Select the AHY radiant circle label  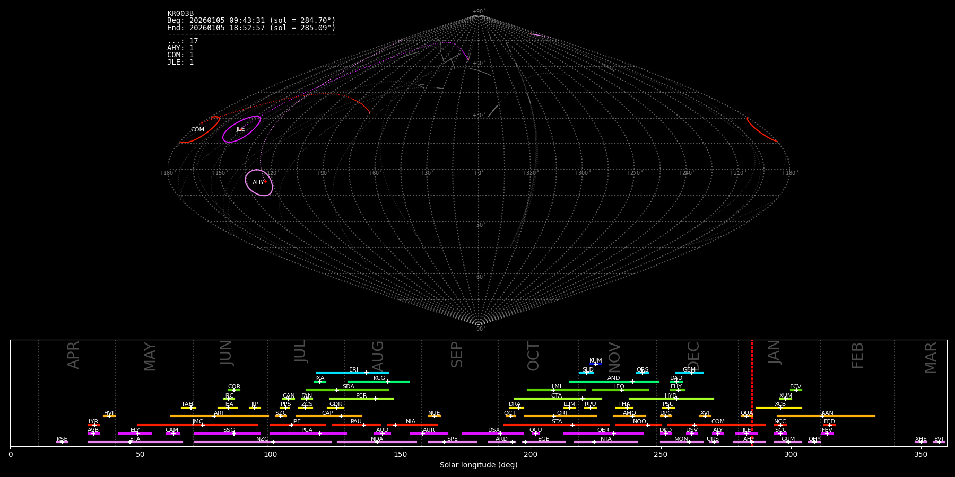(x=258, y=183)
